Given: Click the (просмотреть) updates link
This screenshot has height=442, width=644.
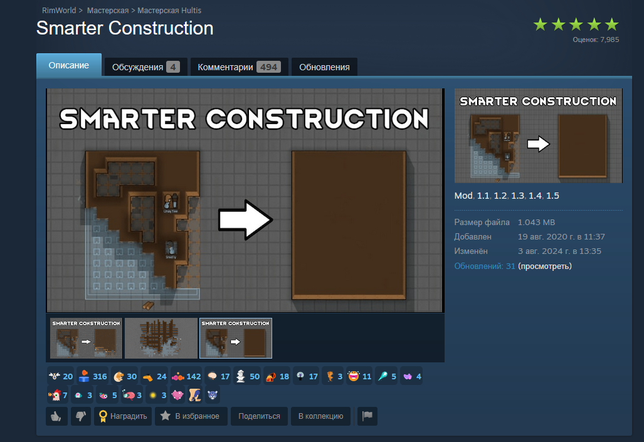Looking at the screenshot, I should [544, 266].
